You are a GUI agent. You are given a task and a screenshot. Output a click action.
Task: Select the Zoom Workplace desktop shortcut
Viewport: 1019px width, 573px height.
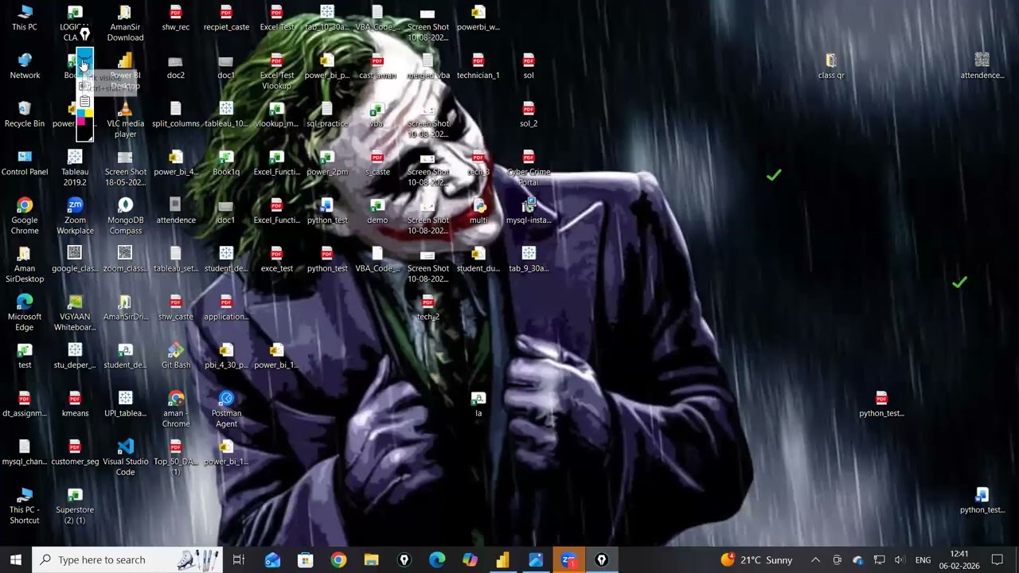click(x=75, y=216)
